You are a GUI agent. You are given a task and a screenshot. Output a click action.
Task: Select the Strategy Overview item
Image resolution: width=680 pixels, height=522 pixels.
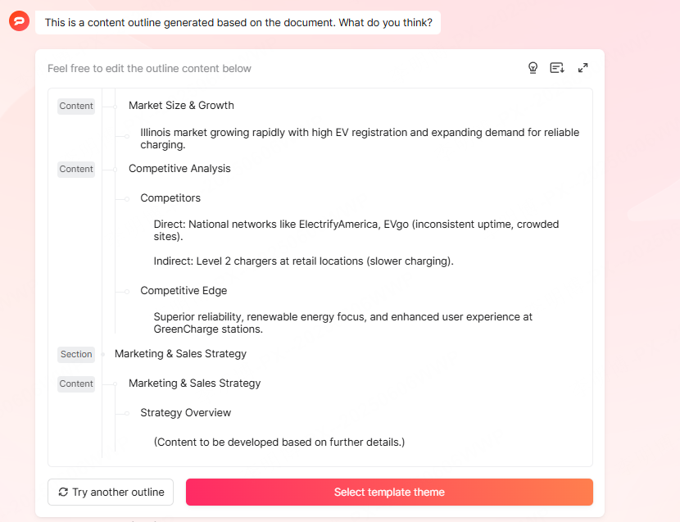click(x=185, y=412)
